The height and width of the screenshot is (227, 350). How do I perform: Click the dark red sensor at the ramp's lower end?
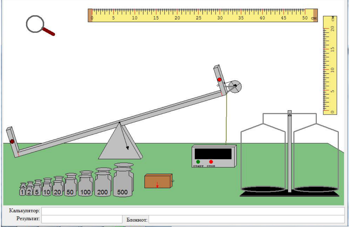click(x=12, y=141)
